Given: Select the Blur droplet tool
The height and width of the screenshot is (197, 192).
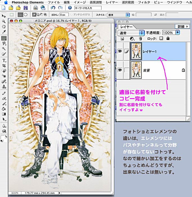Looking at the screenshot, I should [x=4, y=126].
